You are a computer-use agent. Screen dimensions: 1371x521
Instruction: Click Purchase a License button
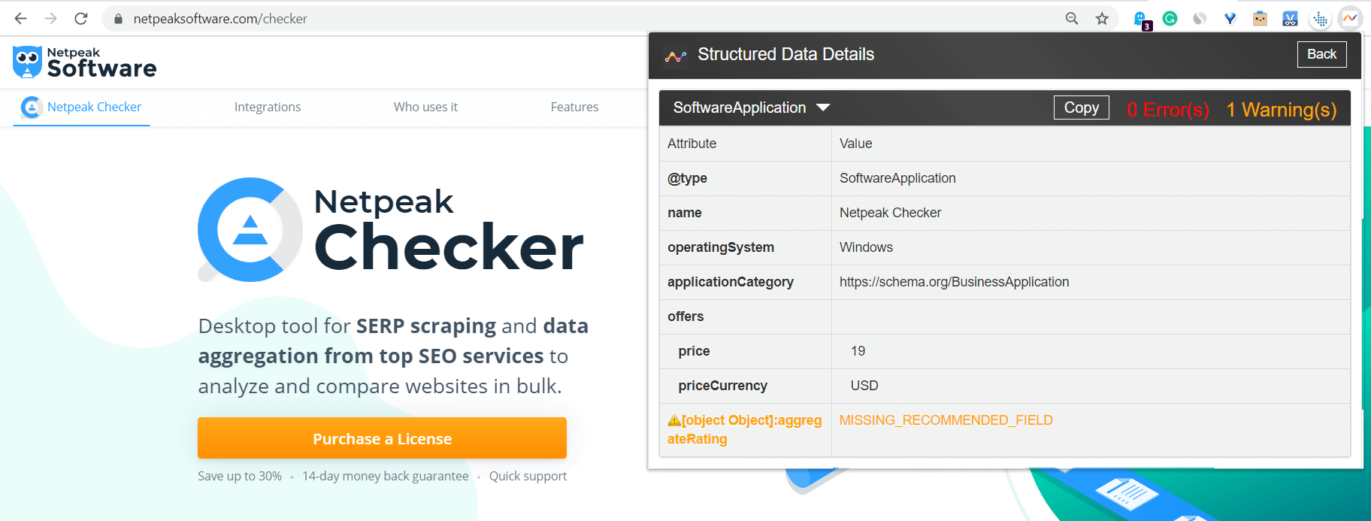(382, 438)
